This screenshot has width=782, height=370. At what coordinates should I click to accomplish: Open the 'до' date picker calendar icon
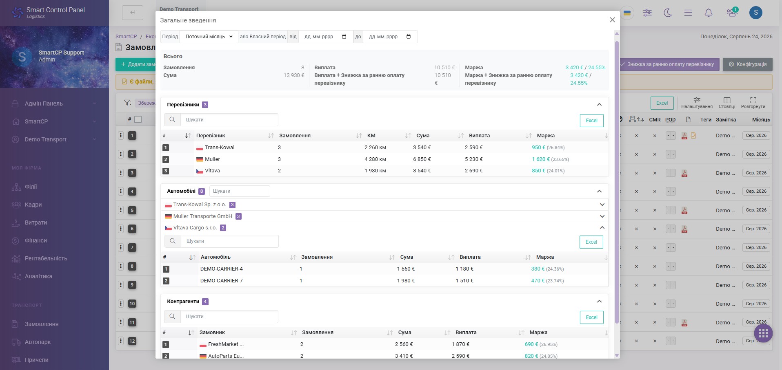409,37
